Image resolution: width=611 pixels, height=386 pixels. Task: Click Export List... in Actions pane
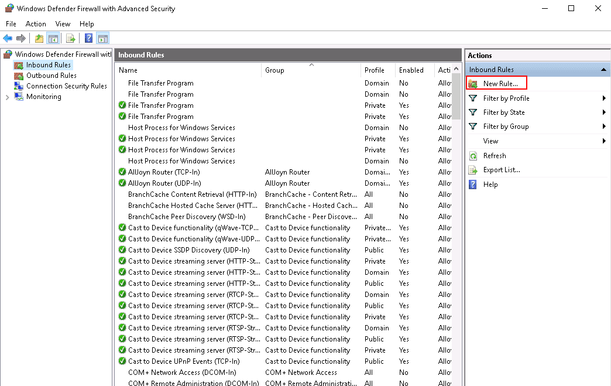click(x=502, y=170)
